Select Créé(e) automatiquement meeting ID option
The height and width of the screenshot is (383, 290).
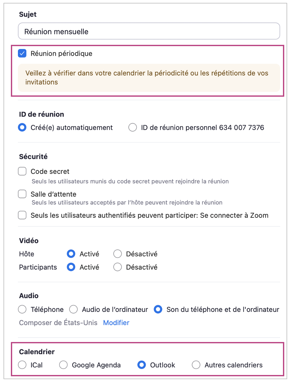[x=22, y=127]
